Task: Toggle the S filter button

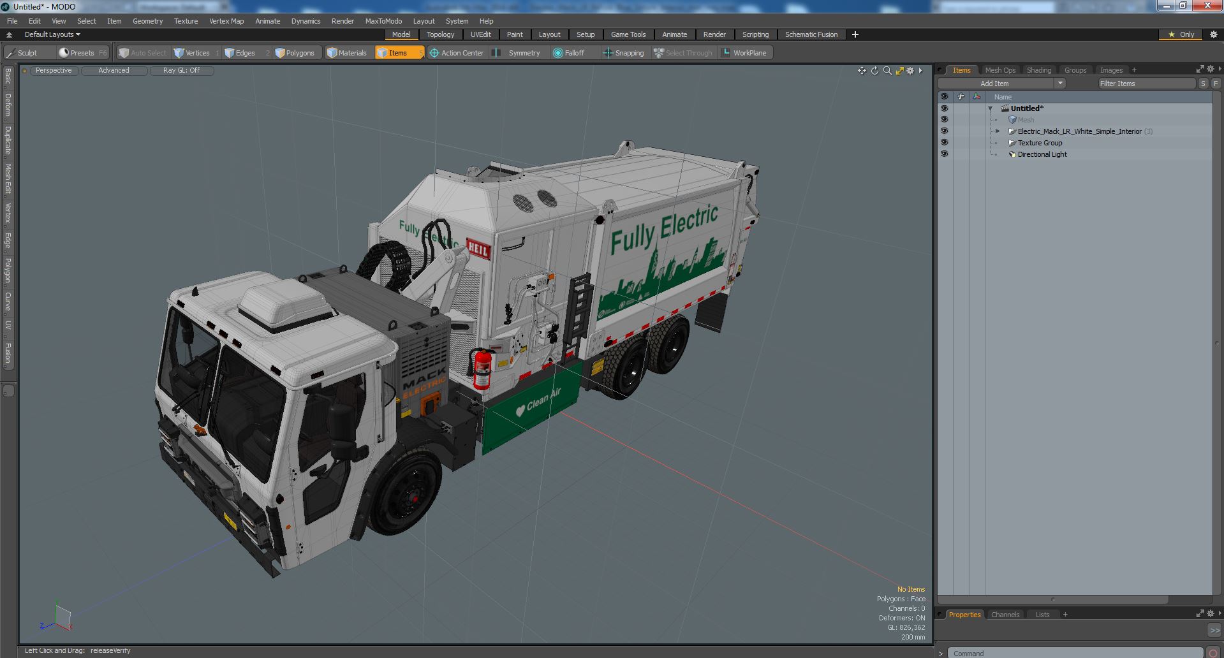Action: tap(1203, 84)
